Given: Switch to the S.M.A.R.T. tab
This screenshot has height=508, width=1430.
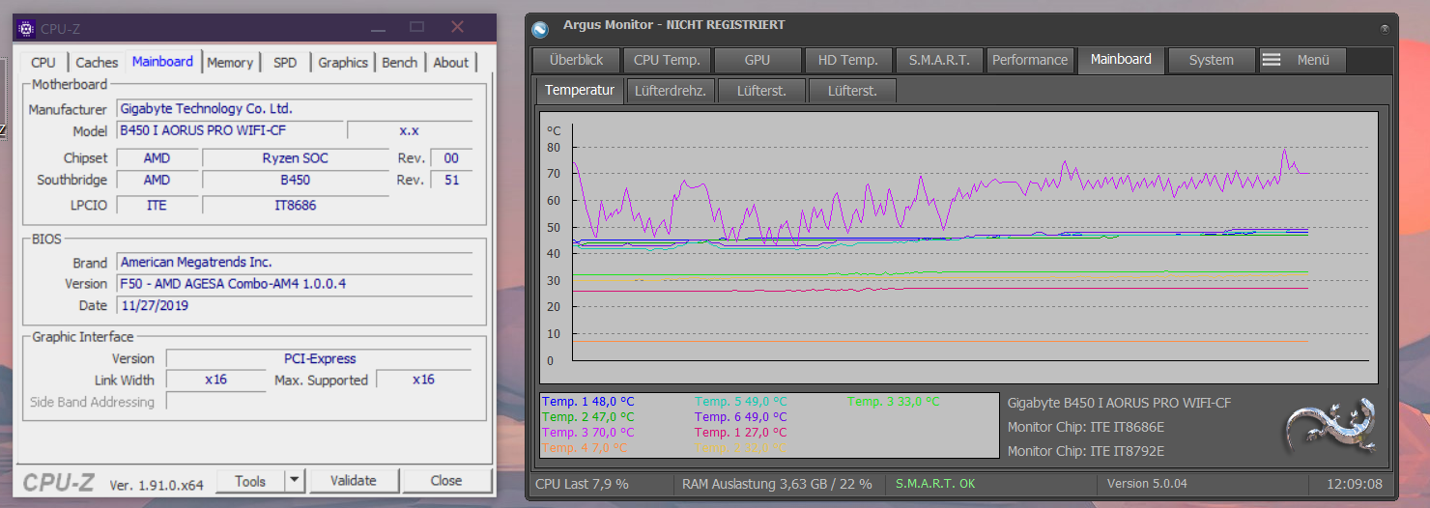Looking at the screenshot, I should (939, 60).
